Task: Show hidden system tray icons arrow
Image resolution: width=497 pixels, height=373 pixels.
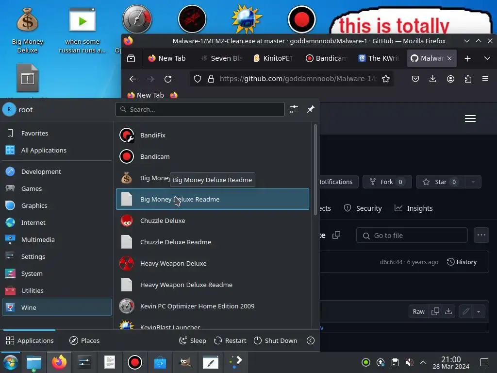Action: [x=423, y=362]
